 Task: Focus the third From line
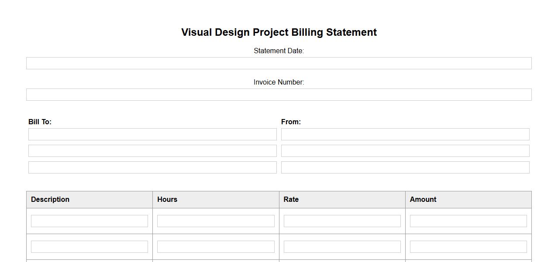pos(405,167)
